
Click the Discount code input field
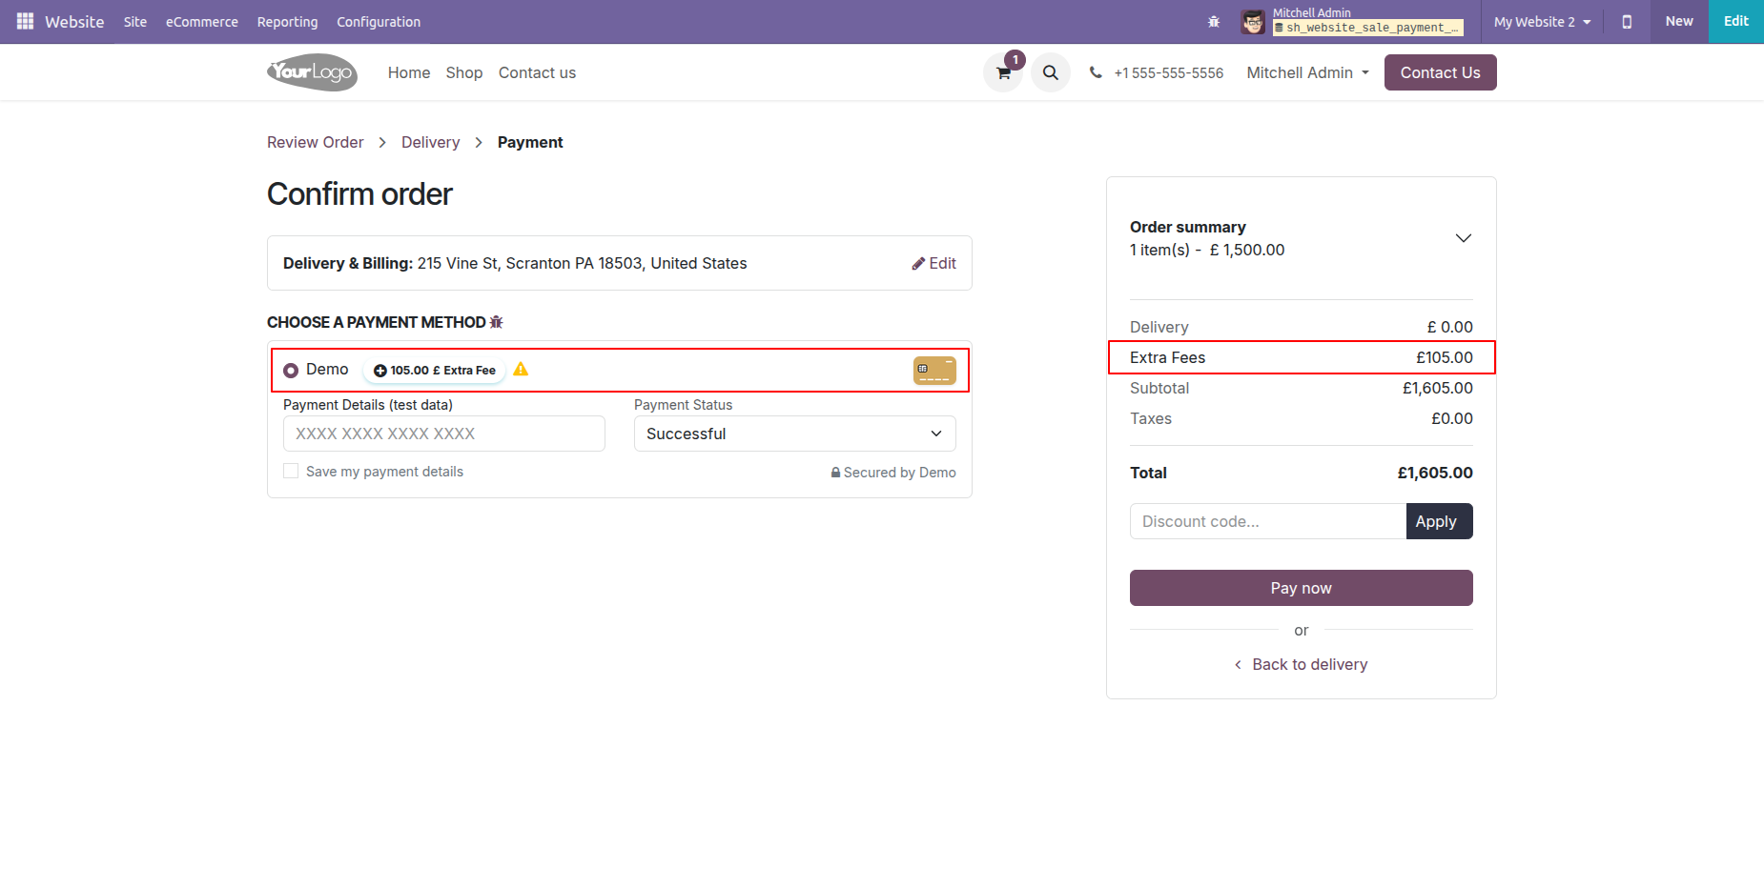tap(1267, 522)
